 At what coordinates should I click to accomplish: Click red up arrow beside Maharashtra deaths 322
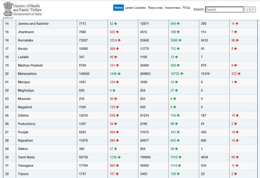click(239, 74)
